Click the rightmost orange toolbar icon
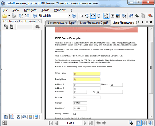The width and height of the screenshot is (155, 126). [x=150, y=16]
